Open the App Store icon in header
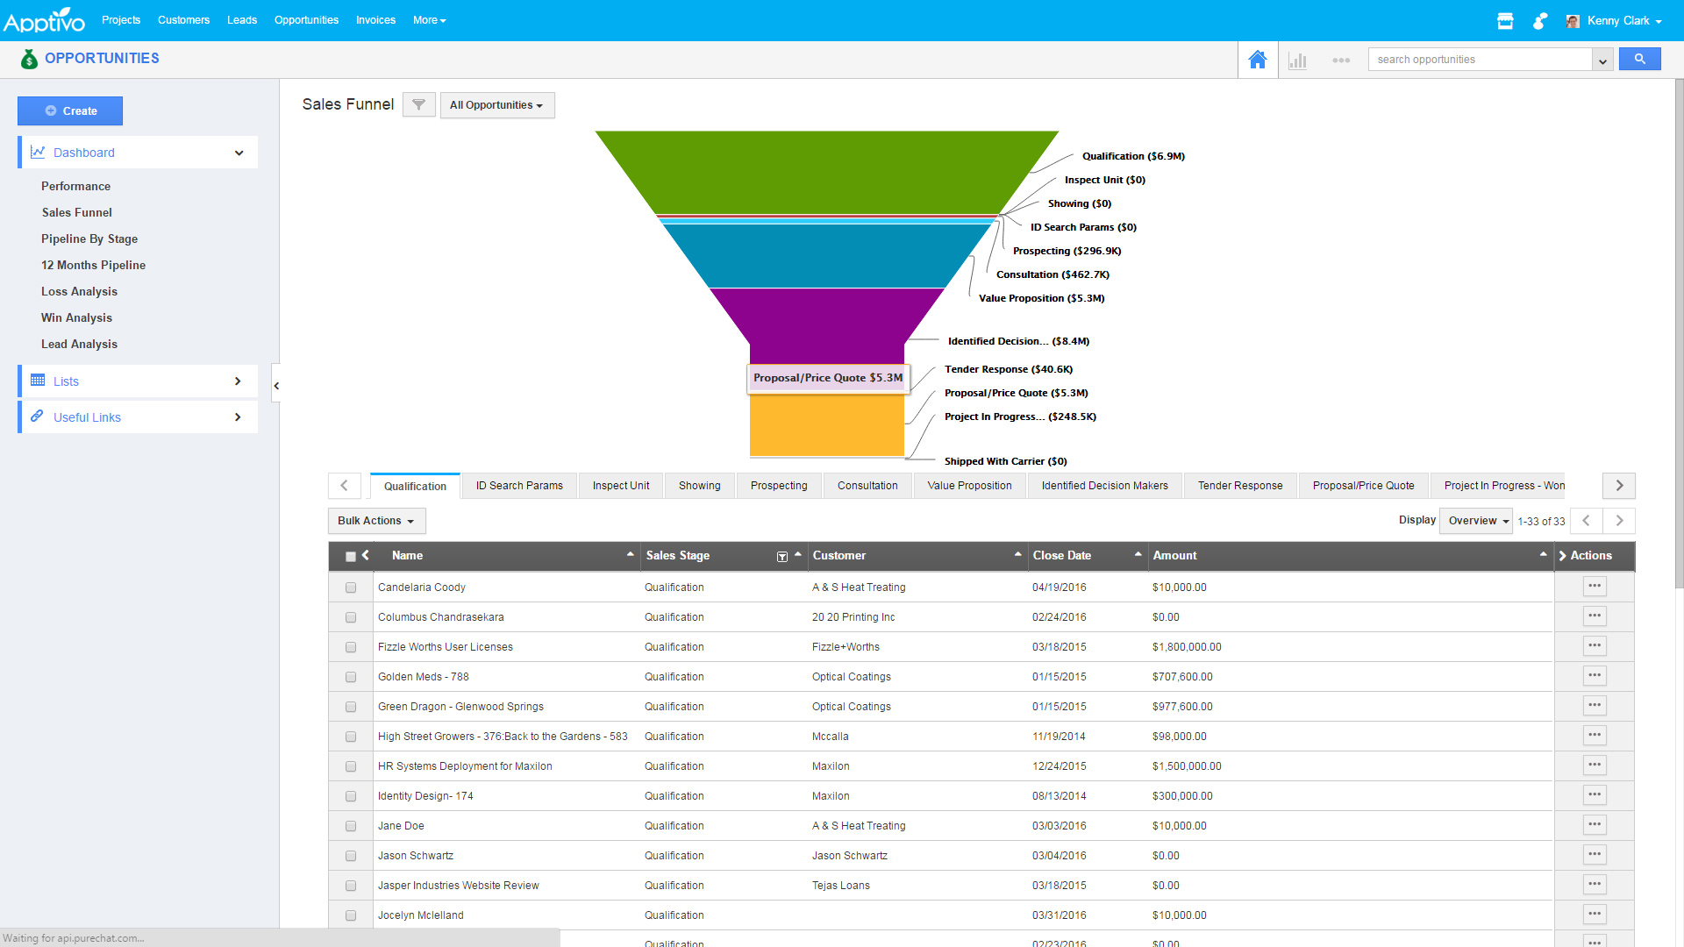The height and width of the screenshot is (947, 1684). tap(1505, 20)
